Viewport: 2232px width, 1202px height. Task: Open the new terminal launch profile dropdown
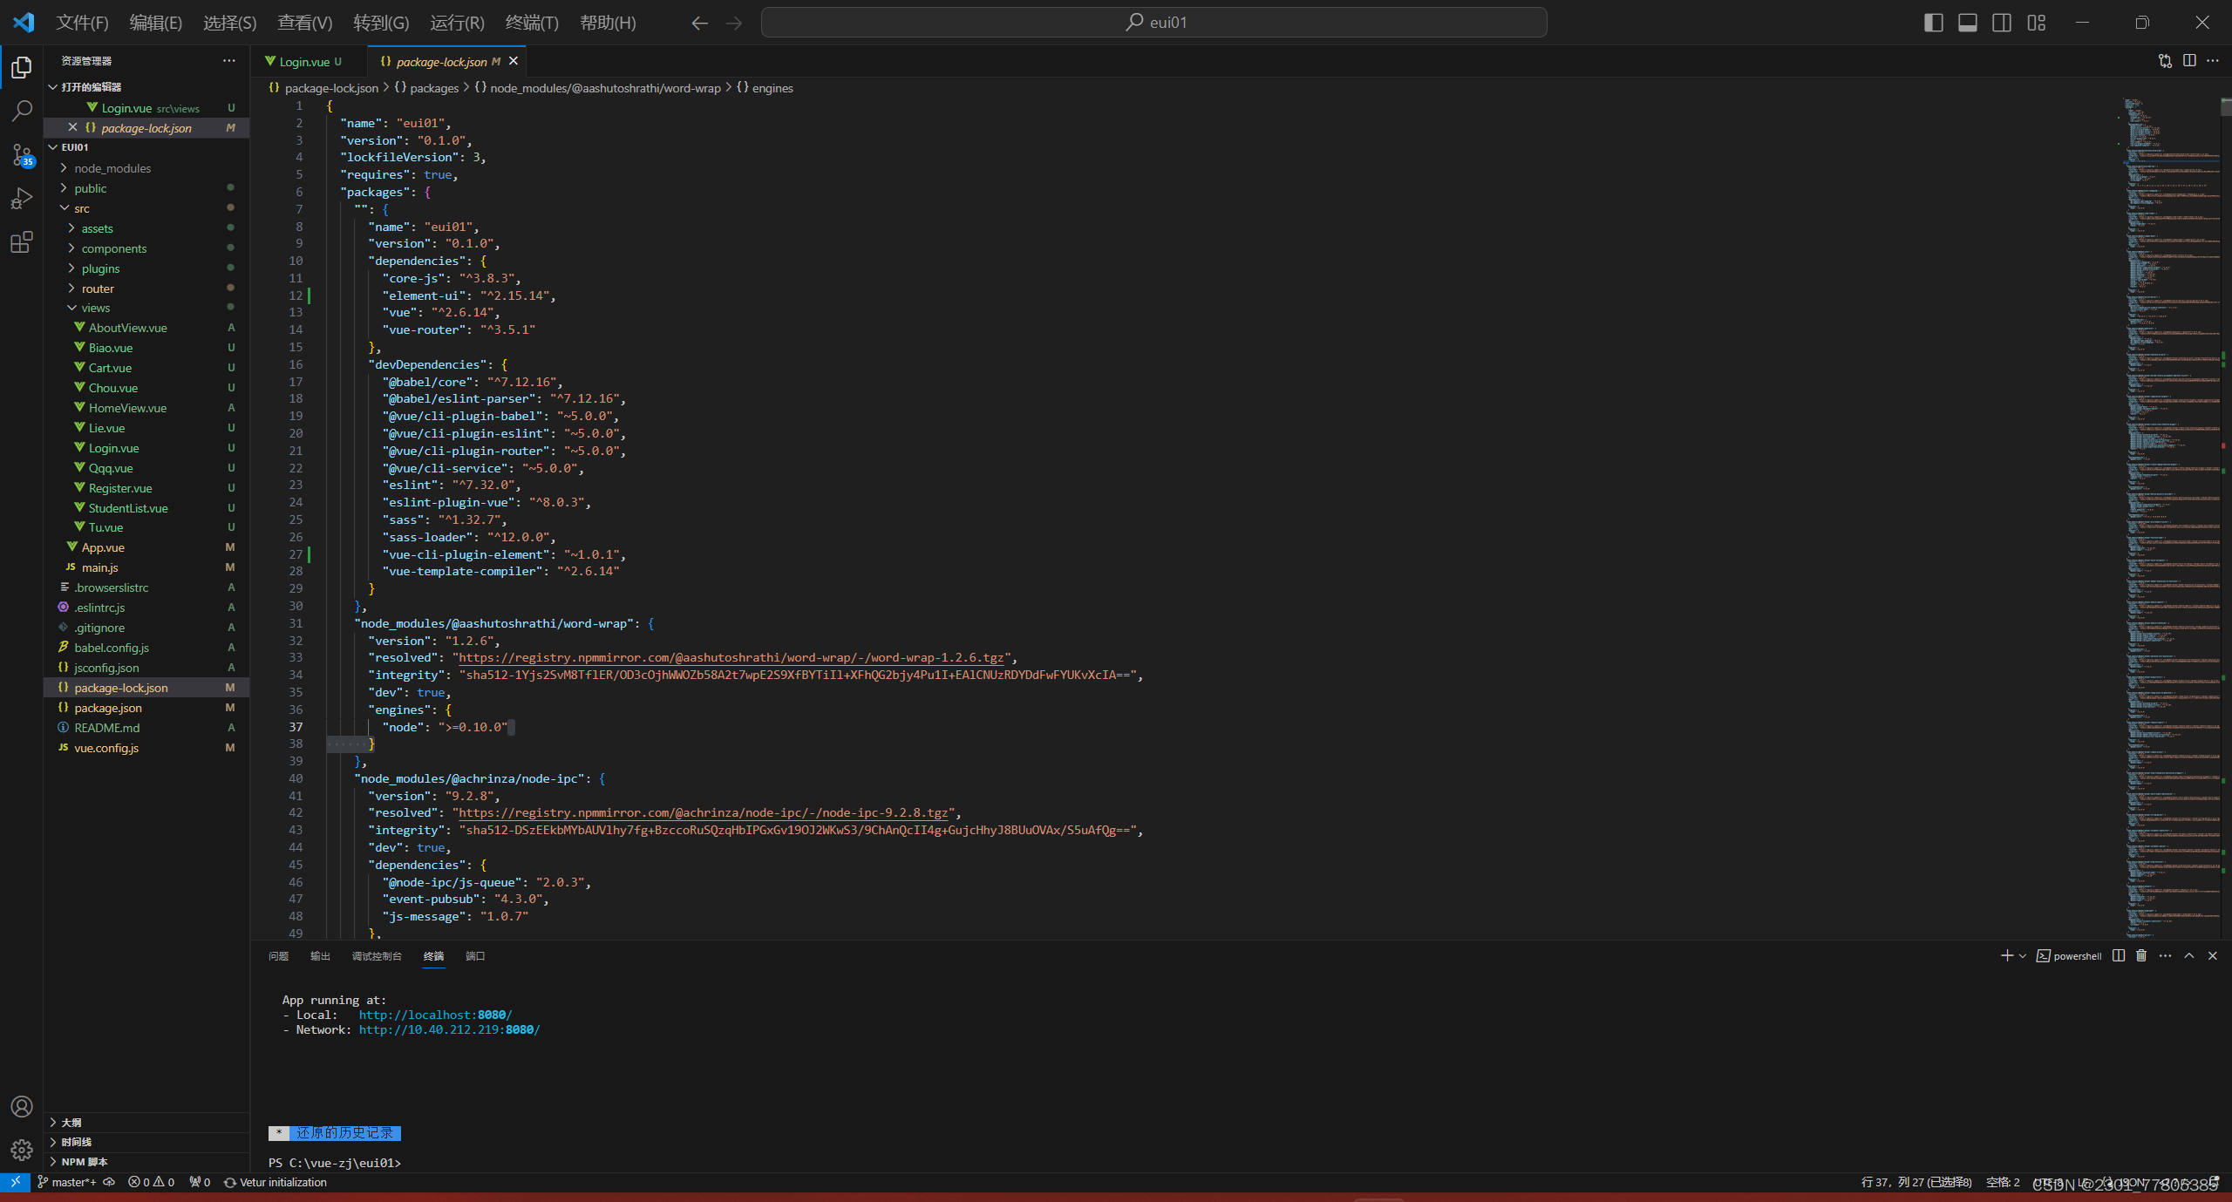point(2023,956)
